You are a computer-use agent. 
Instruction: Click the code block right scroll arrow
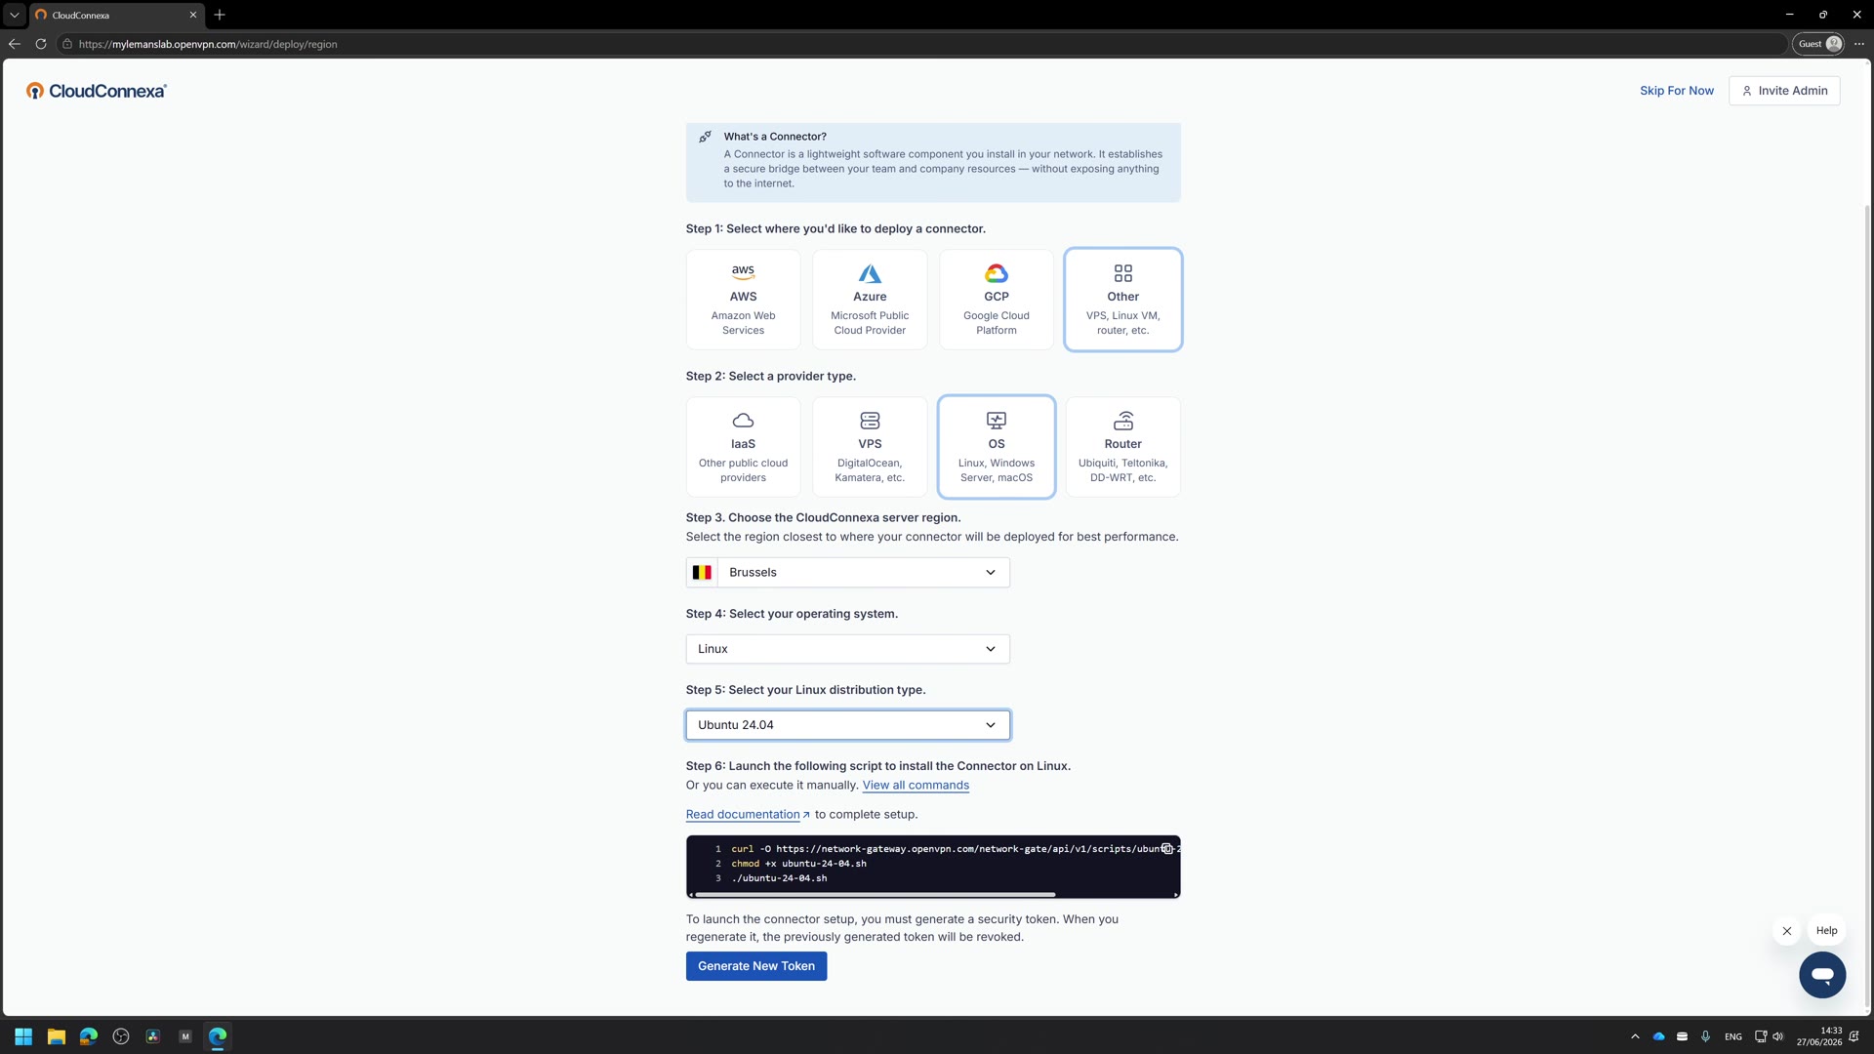[x=1175, y=894]
